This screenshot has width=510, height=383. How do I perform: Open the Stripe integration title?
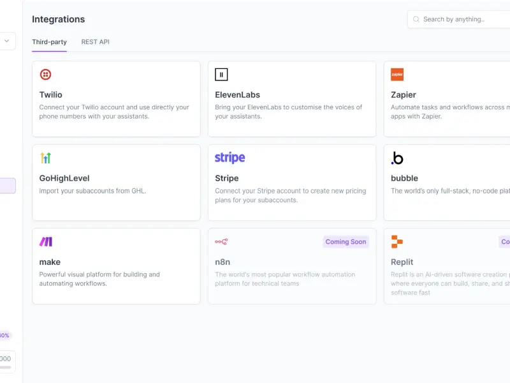point(227,179)
